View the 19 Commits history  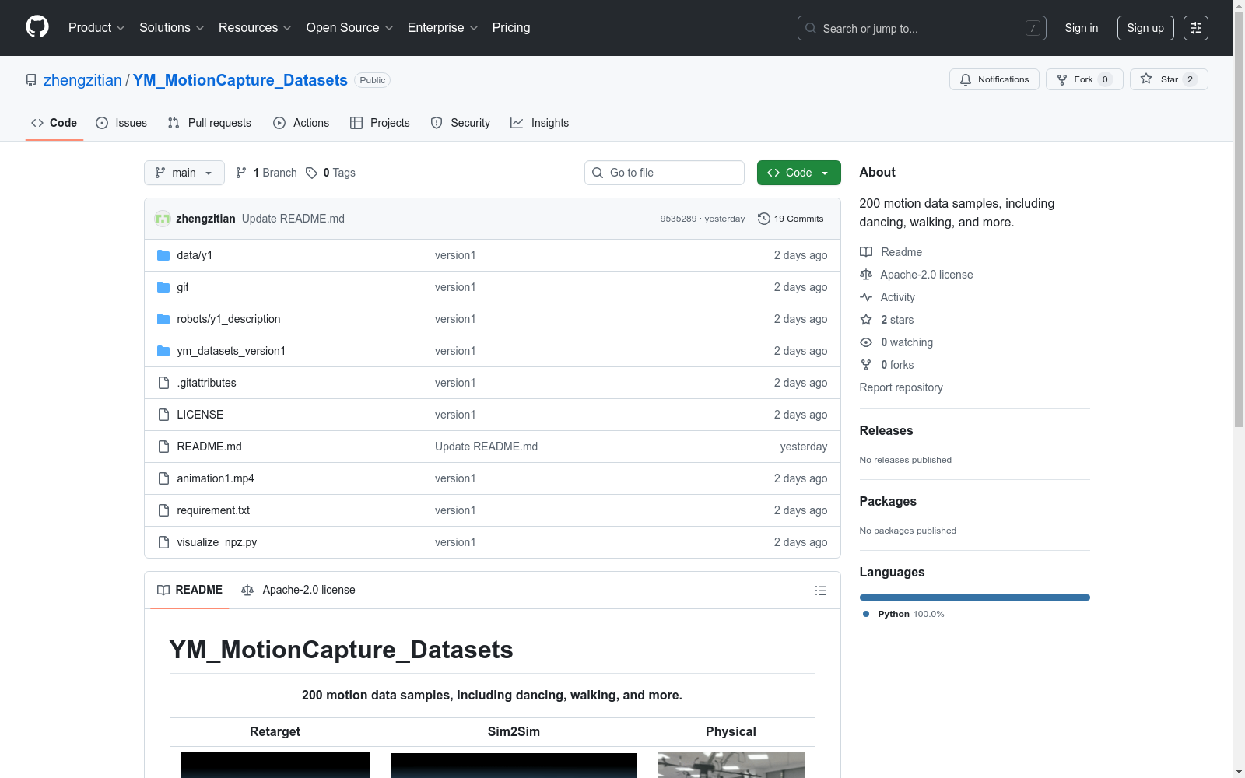(791, 219)
